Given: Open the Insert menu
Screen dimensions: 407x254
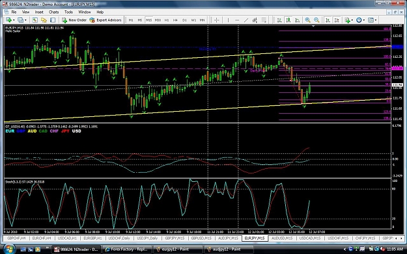Looking at the screenshot, I should click(x=39, y=12).
